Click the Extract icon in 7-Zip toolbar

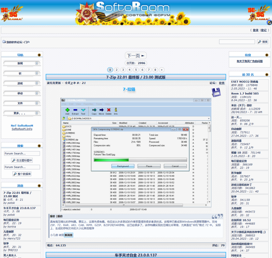(75, 110)
